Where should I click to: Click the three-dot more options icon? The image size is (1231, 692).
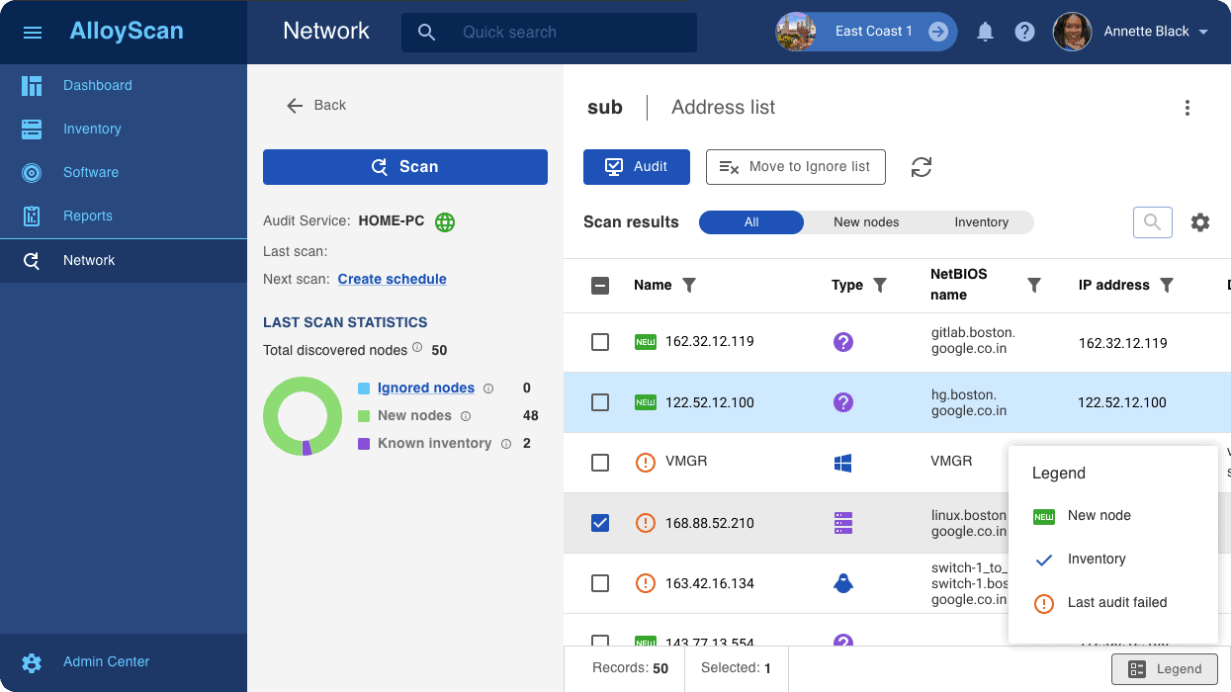tap(1187, 108)
